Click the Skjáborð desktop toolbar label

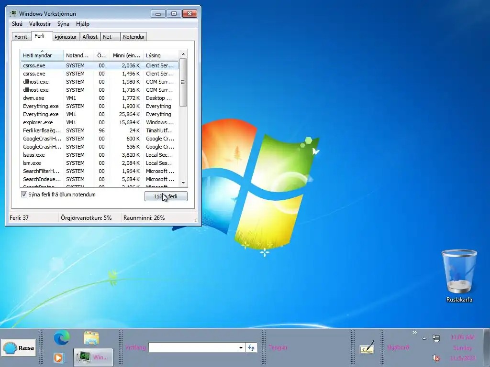pyautogui.click(x=398, y=347)
